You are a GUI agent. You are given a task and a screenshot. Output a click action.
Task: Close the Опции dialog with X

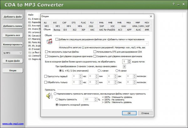151,16
